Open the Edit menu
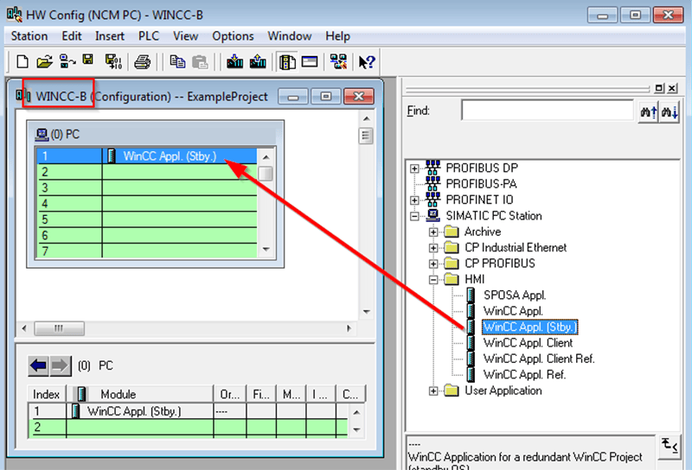The image size is (692, 470). tap(72, 36)
